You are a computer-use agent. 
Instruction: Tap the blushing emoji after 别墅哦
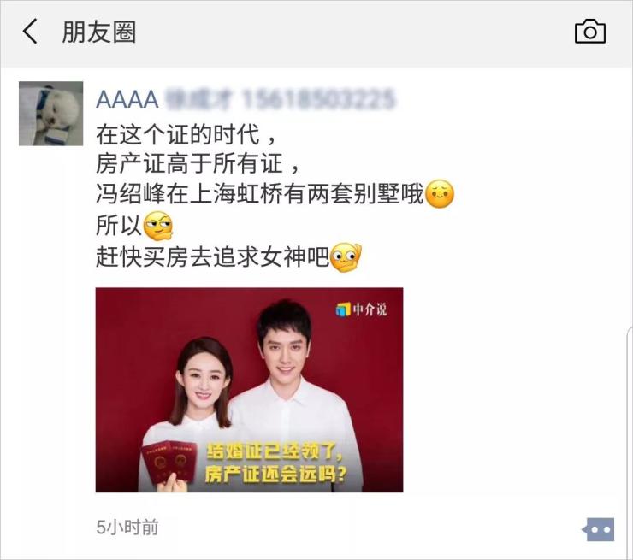coord(440,194)
